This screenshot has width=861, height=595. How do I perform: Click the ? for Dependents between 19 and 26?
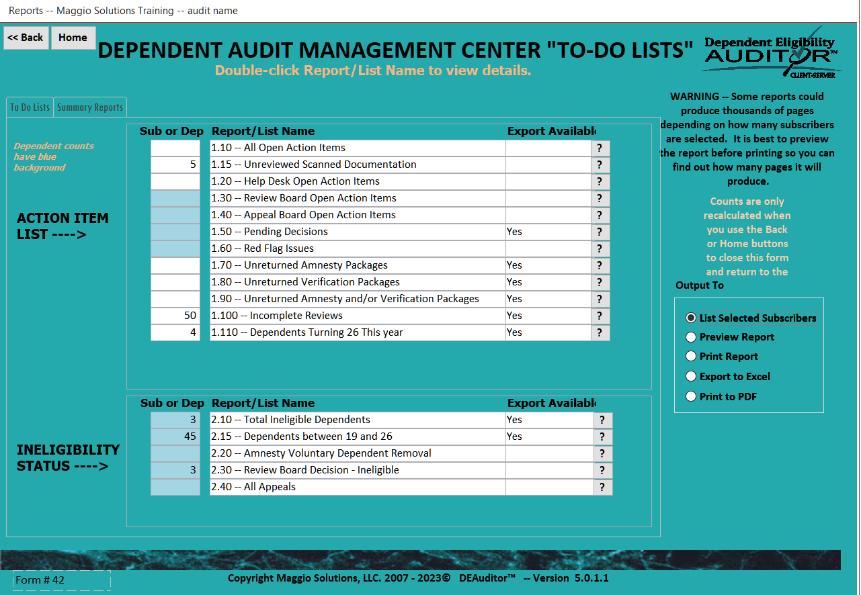(x=603, y=437)
